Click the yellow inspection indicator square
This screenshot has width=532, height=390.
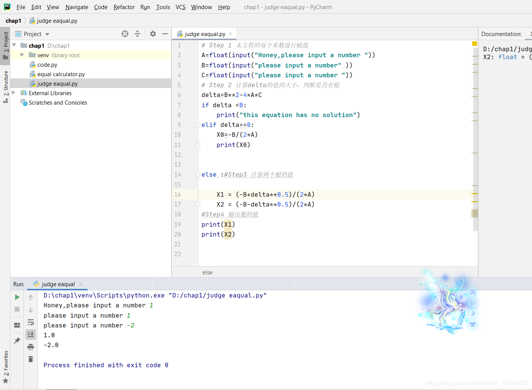point(474,44)
